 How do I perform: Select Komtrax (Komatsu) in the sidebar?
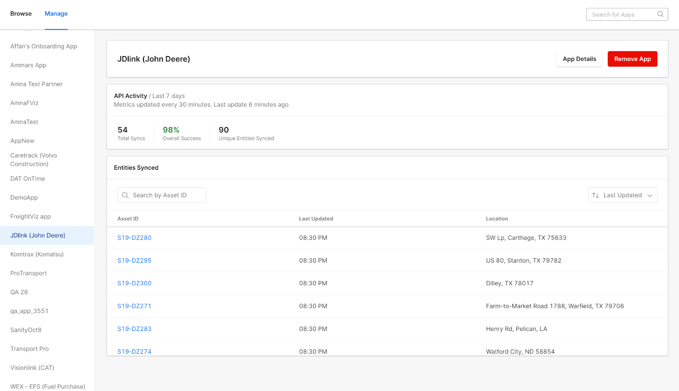click(37, 254)
